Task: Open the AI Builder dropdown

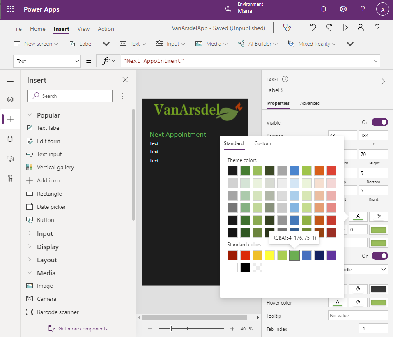Action: 257,44
